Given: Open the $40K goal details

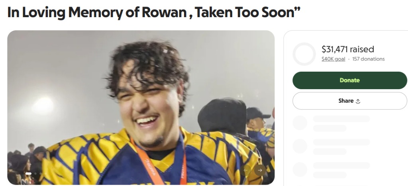Looking at the screenshot, I should (x=333, y=59).
